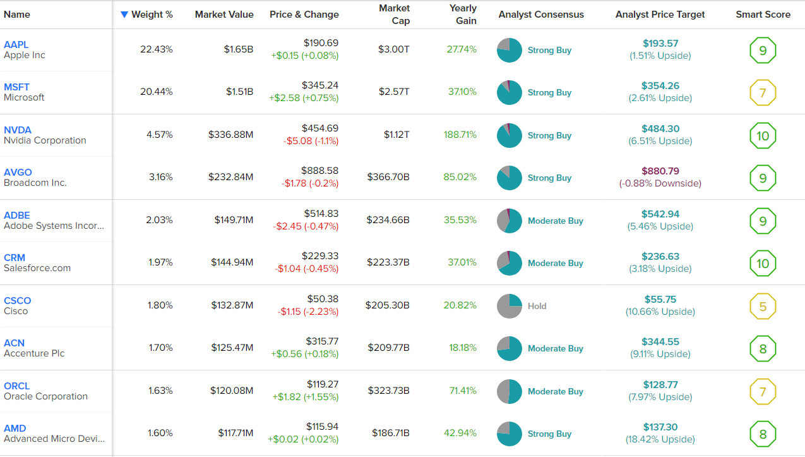The height and width of the screenshot is (457, 805).
Task: Click NVDA Smart Score 10 octagon
Action: (763, 136)
